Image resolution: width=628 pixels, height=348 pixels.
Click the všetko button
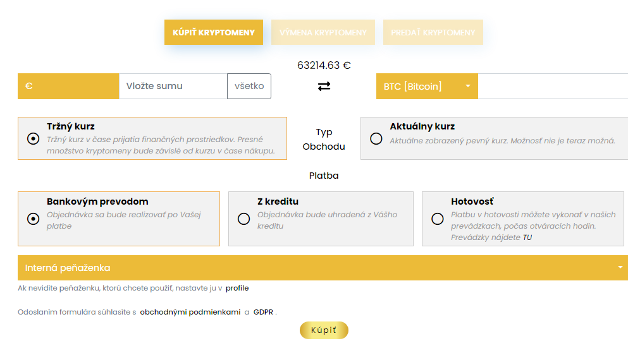[249, 87]
